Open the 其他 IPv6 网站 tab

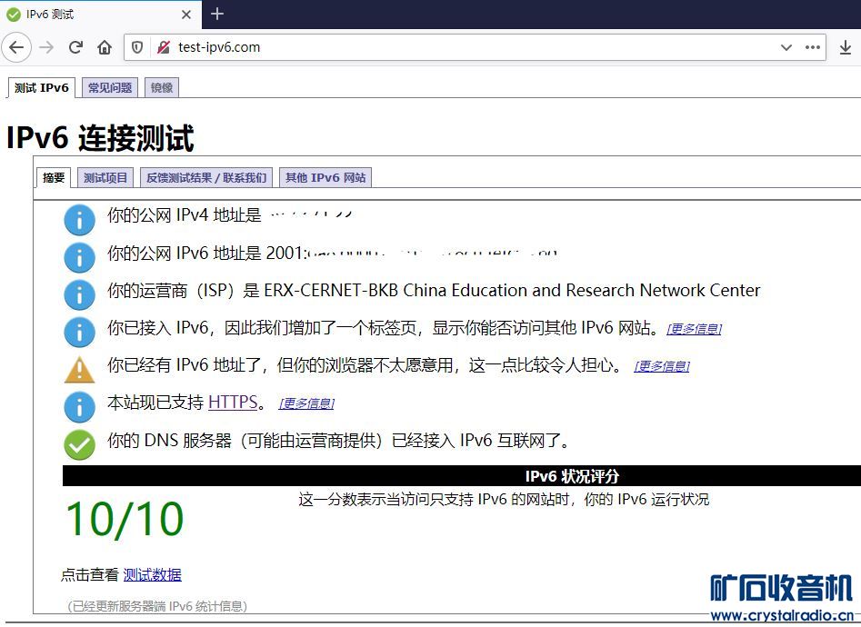[325, 178]
